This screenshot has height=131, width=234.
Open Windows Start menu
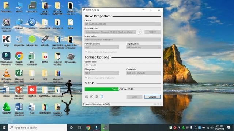(x=4, y=128)
